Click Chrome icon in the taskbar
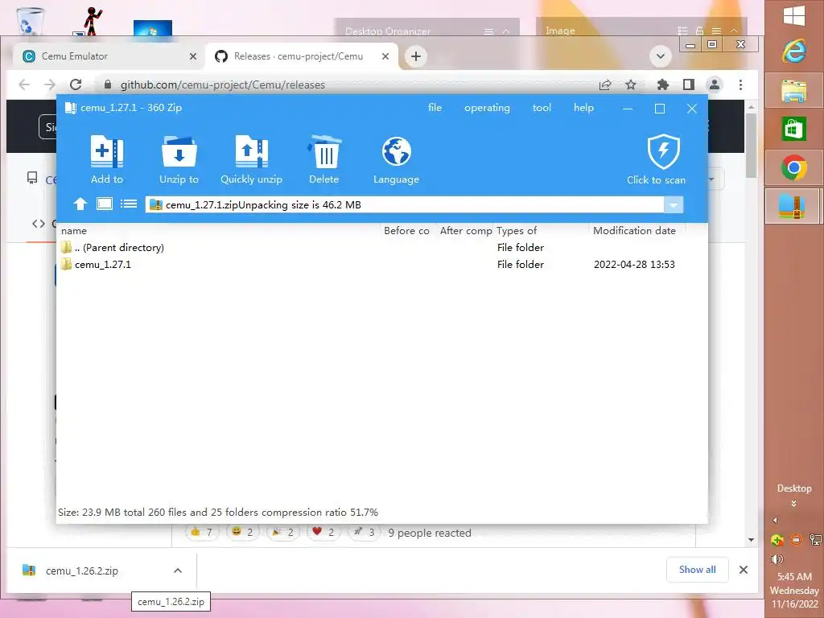824x618 pixels. (793, 167)
